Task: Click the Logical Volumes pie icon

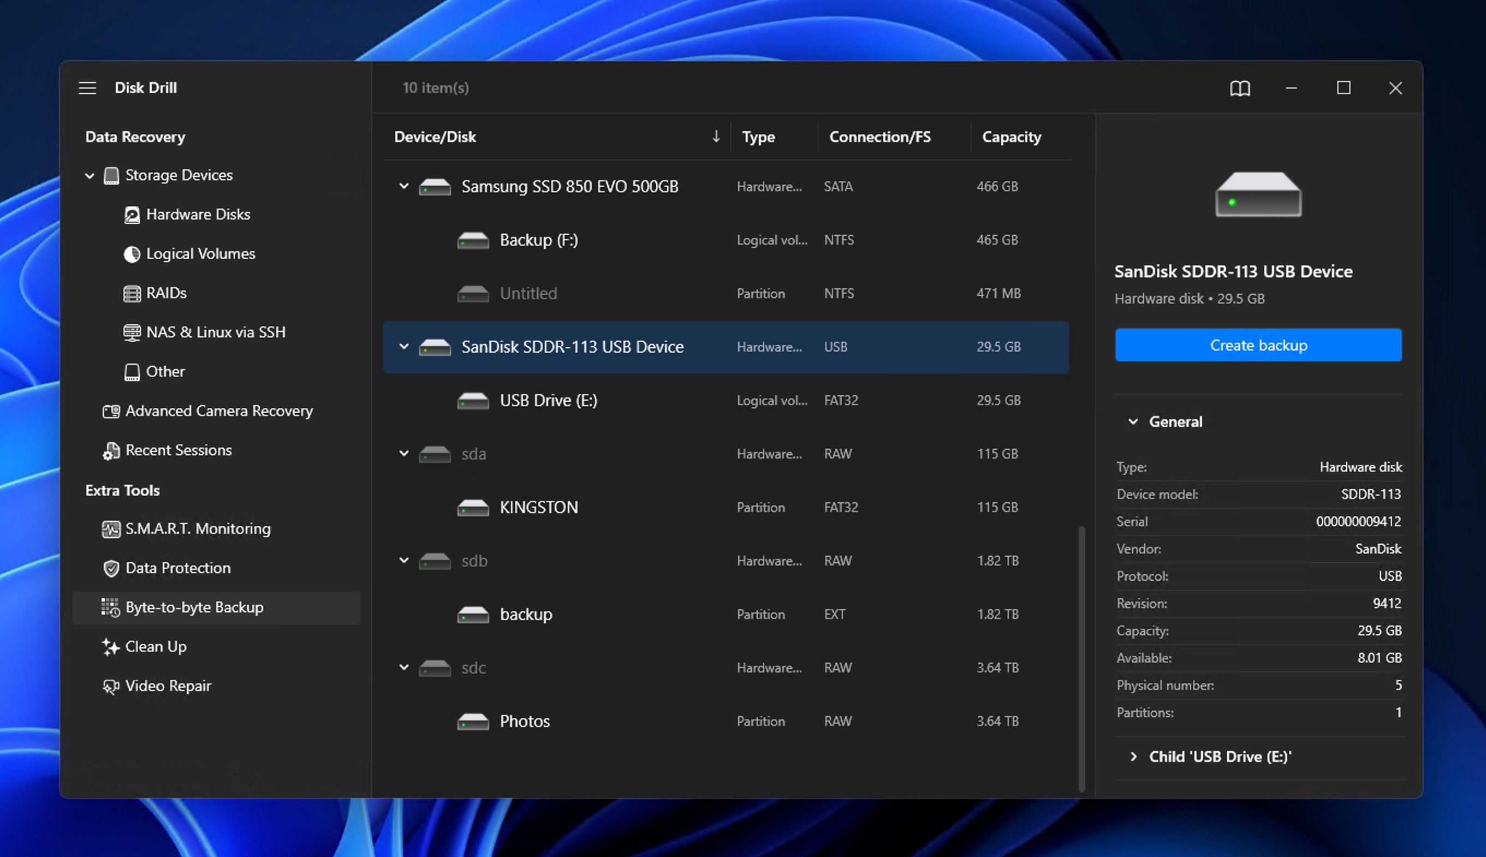Action: click(x=132, y=254)
